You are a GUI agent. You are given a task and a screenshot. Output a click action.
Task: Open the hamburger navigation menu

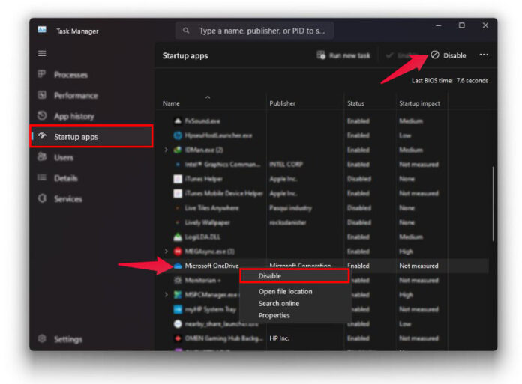[42, 54]
